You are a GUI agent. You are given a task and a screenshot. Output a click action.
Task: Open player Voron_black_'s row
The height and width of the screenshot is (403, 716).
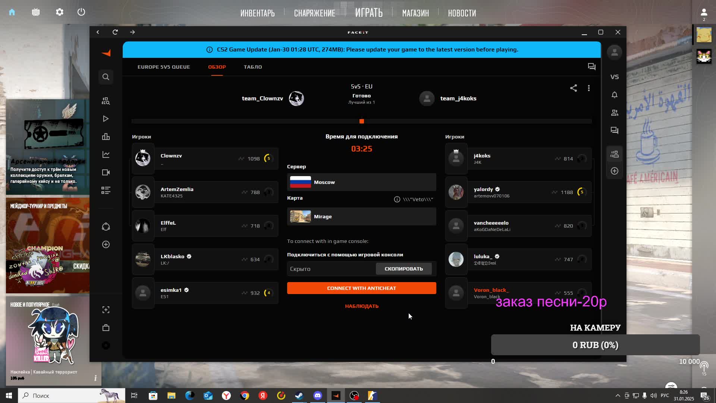[x=518, y=293]
